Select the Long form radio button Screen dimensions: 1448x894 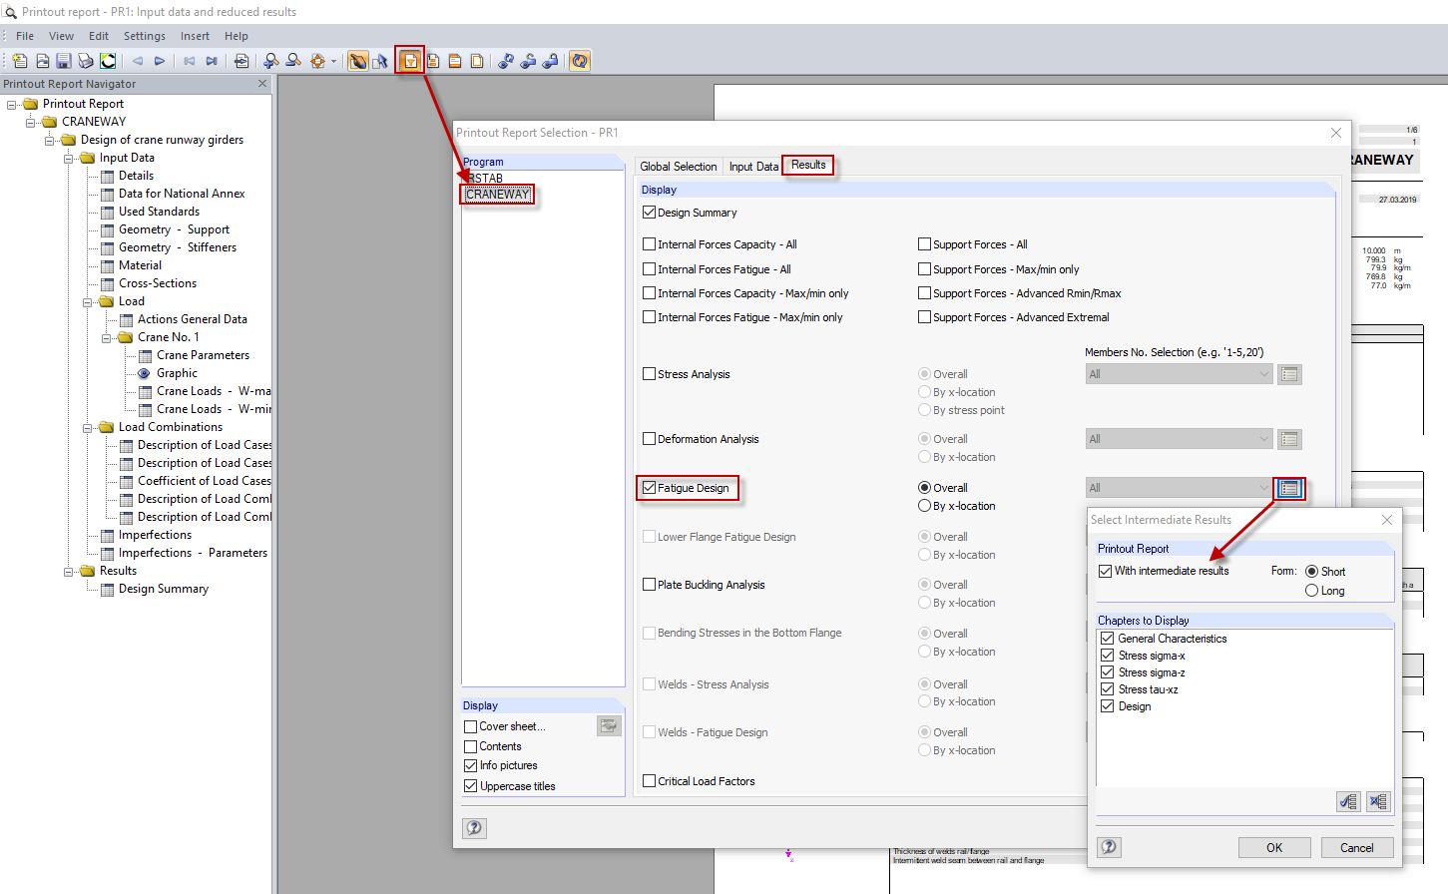[x=1311, y=591]
